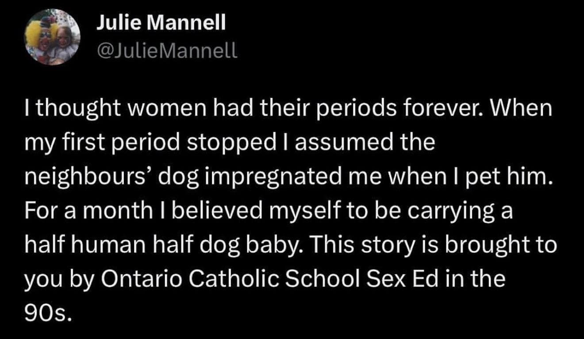The height and width of the screenshot is (339, 584).
Task: Click the final "90s." text
Action: (47, 314)
